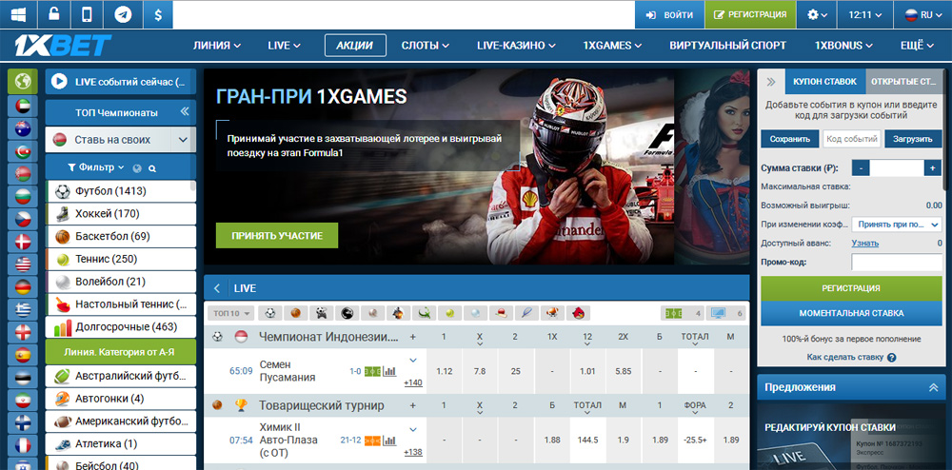952x470 pixels.
Task: Filter LIVE events by Angry Birds icon
Action: pos(578,313)
